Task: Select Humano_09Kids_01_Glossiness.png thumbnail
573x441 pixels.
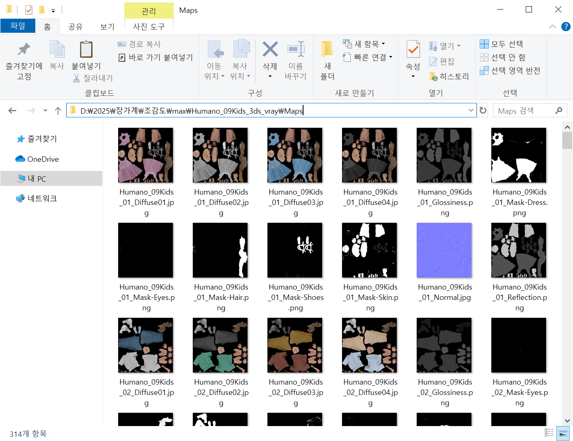Action: point(444,155)
